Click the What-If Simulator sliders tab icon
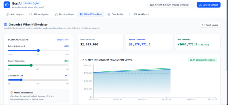Image resolution: width=228 pixels, height=105 pixels. [81, 14]
